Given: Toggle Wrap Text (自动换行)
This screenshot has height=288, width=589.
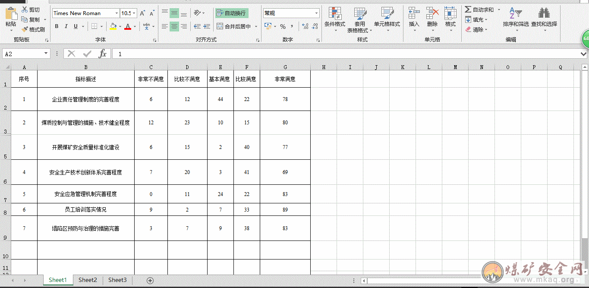Looking at the screenshot, I should [231, 13].
